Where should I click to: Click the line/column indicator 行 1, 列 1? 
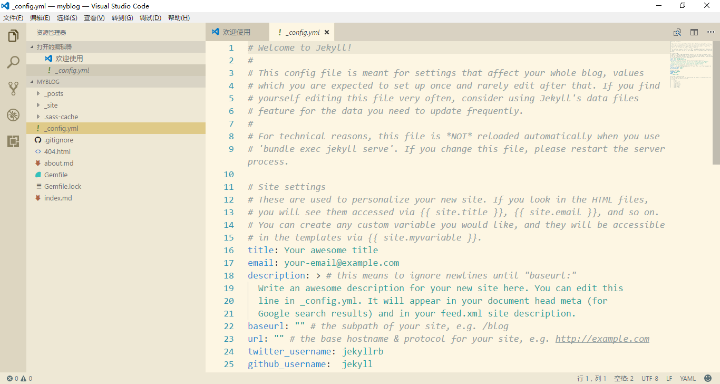tap(592, 378)
